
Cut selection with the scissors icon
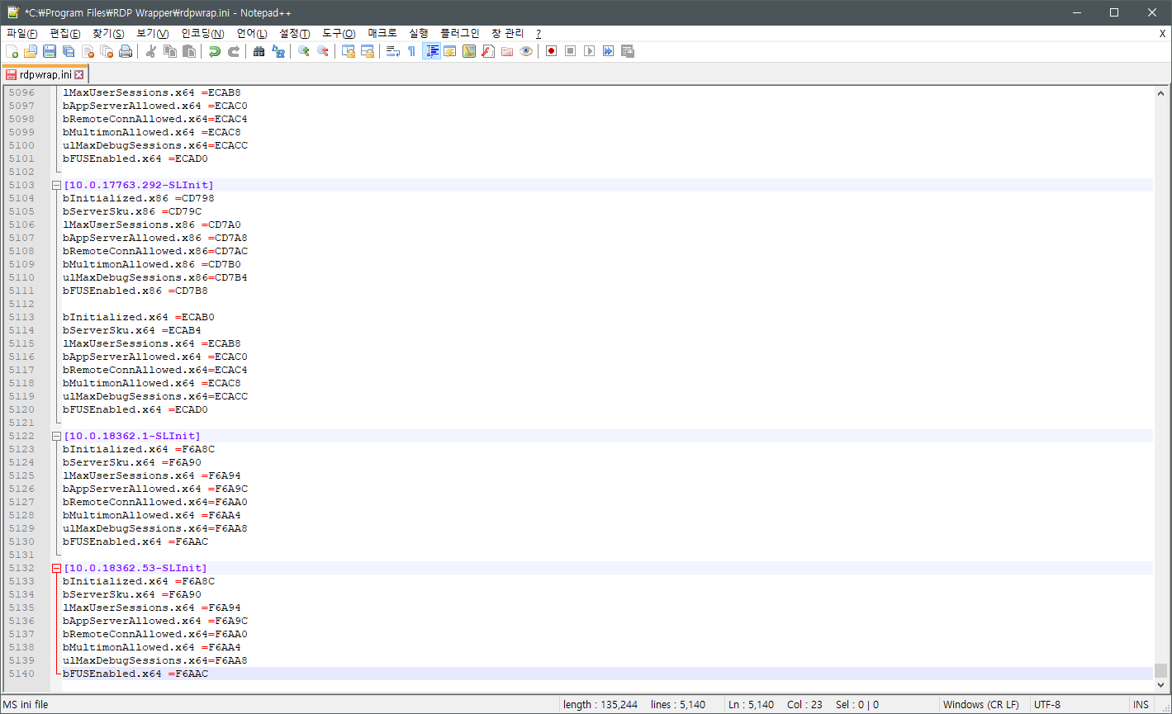coord(151,51)
